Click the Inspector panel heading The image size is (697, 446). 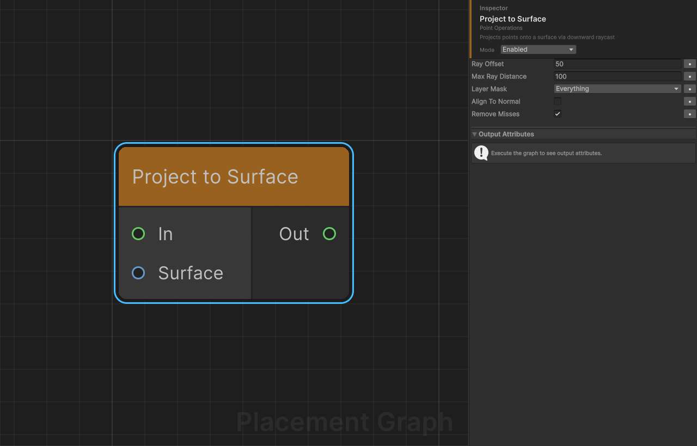[x=494, y=8]
